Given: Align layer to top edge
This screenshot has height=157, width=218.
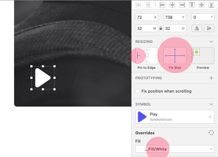Looking at the screenshot, I should tap(192, 5).
